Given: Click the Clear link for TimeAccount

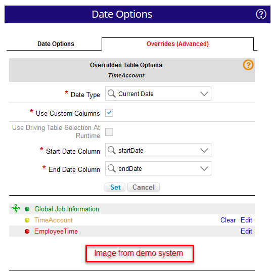Looking at the screenshot, I should (228, 220).
